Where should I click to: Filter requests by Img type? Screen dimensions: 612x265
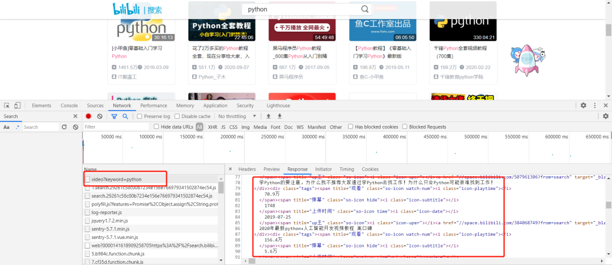[x=245, y=127]
